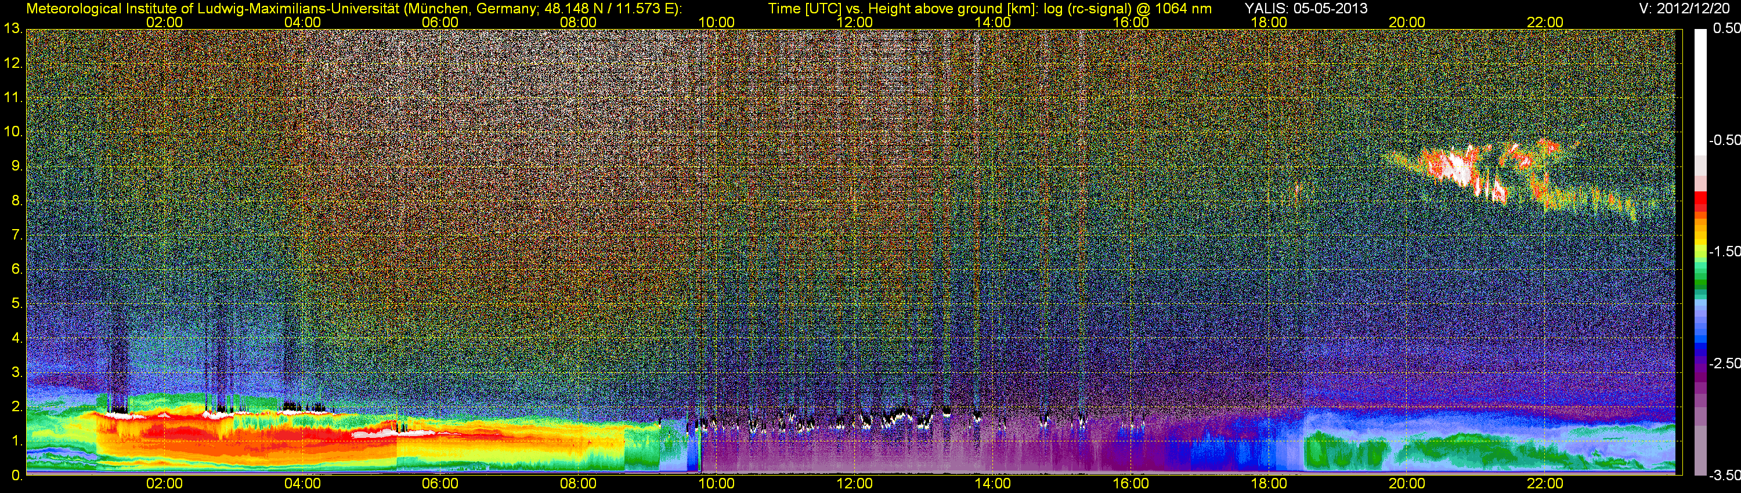This screenshot has height=493, width=1741.
Task: Click the -1.50 colorbar scale value
Action: (x=1724, y=251)
